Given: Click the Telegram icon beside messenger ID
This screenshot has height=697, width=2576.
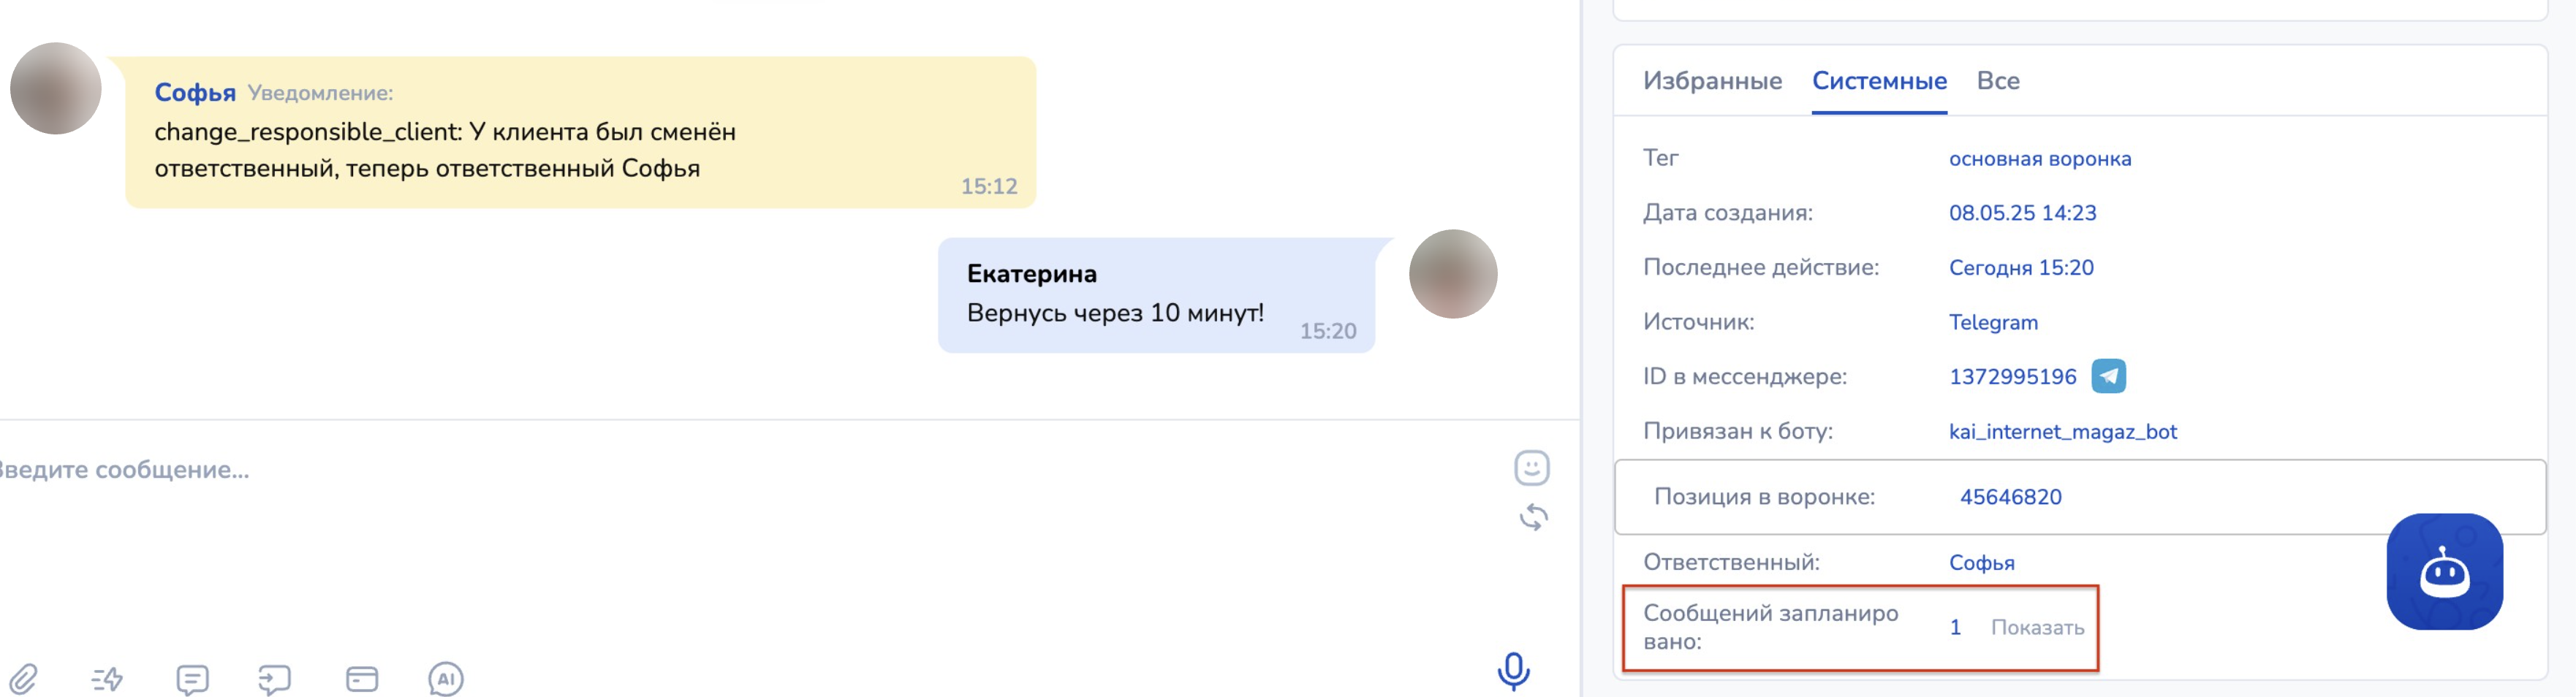Looking at the screenshot, I should pos(2108,376).
